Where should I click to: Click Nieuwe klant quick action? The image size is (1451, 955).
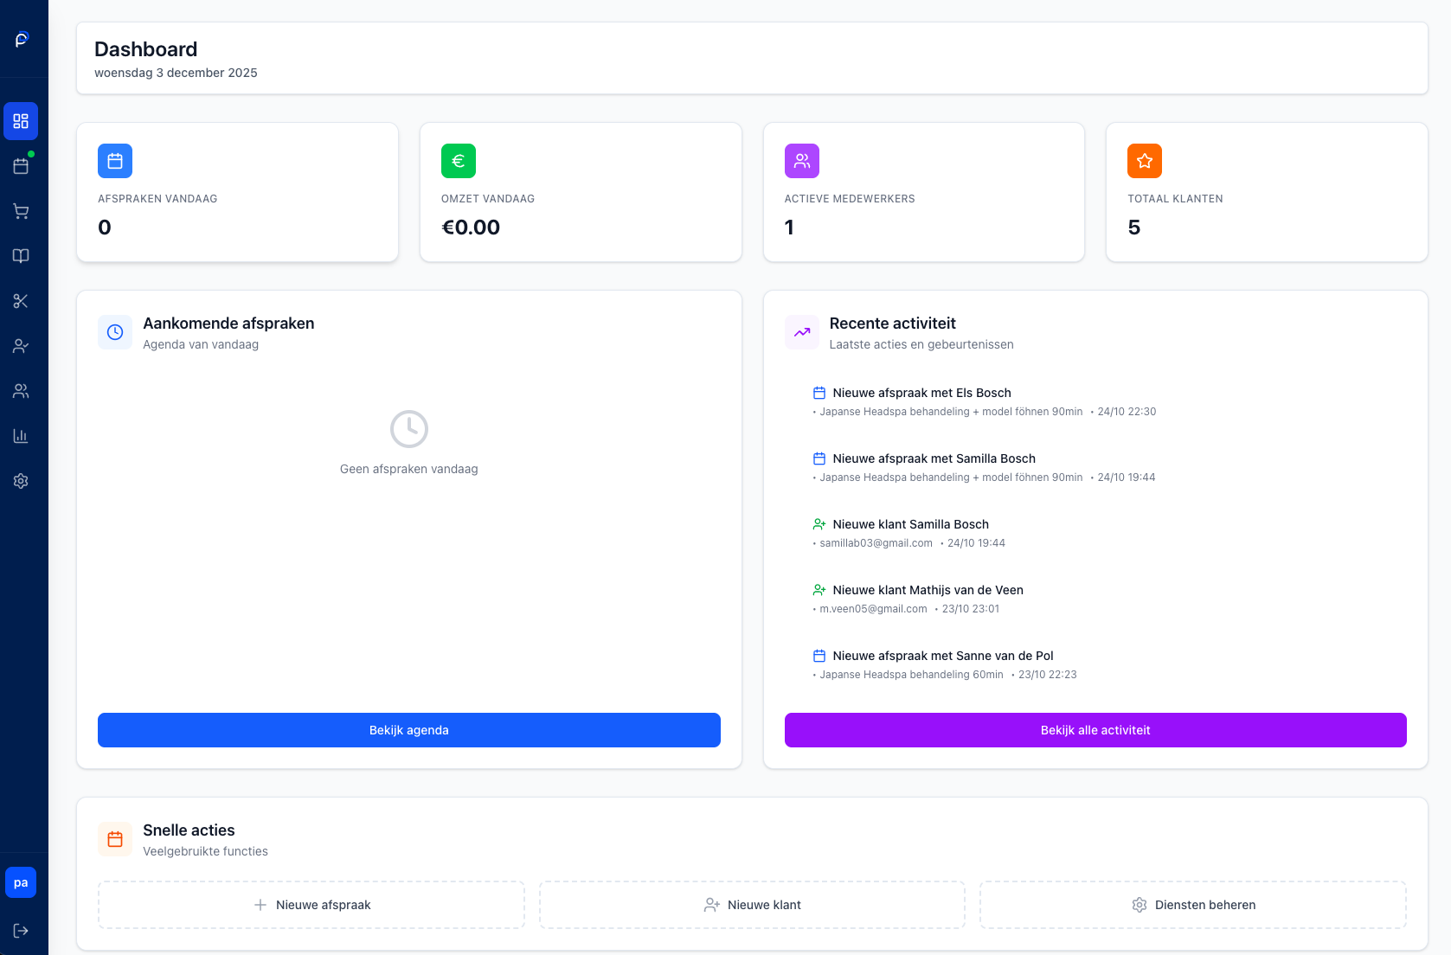coord(752,905)
